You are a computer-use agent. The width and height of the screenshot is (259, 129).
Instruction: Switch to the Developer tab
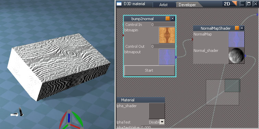187,5
